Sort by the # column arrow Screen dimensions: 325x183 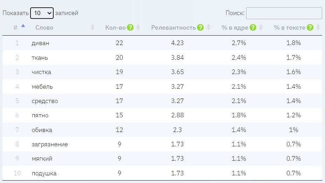[23, 26]
